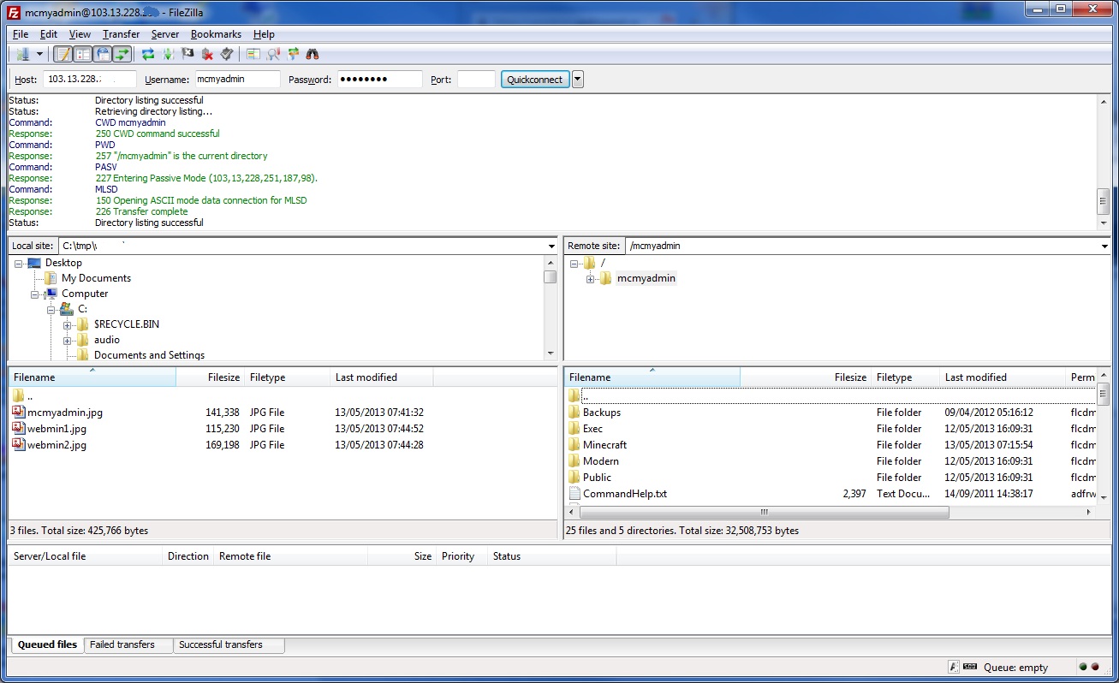Sort remote files by Filetype column

point(906,377)
